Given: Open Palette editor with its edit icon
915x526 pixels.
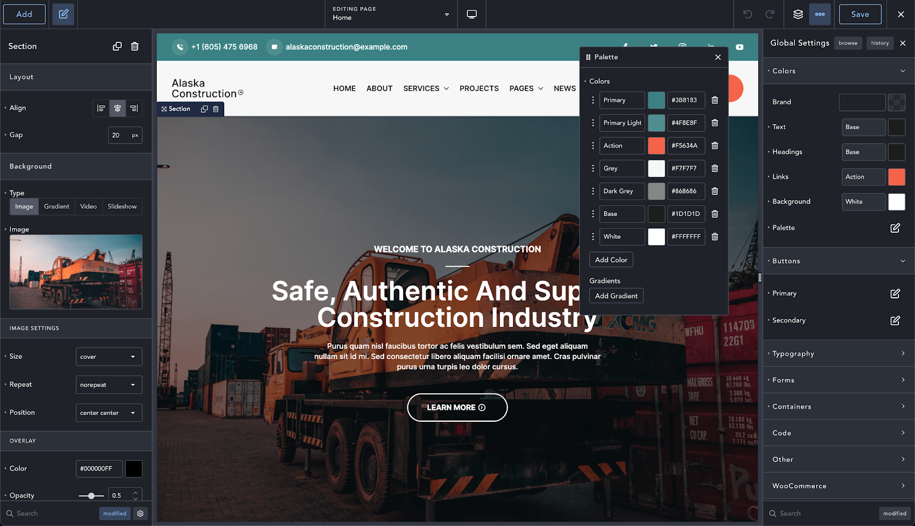Looking at the screenshot, I should pyautogui.click(x=895, y=228).
